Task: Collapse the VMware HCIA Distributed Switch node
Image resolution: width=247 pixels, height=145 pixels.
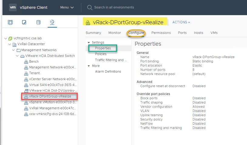Action: pos(18,56)
